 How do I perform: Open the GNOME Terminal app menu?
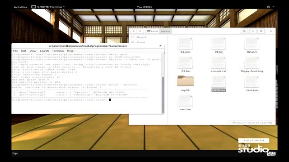pyautogui.click(x=48, y=7)
